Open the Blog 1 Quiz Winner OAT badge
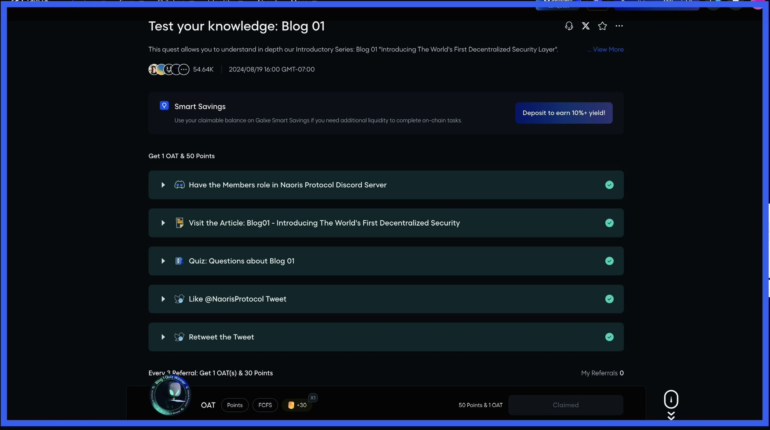Screen dimensions: 770x430 tap(171, 395)
